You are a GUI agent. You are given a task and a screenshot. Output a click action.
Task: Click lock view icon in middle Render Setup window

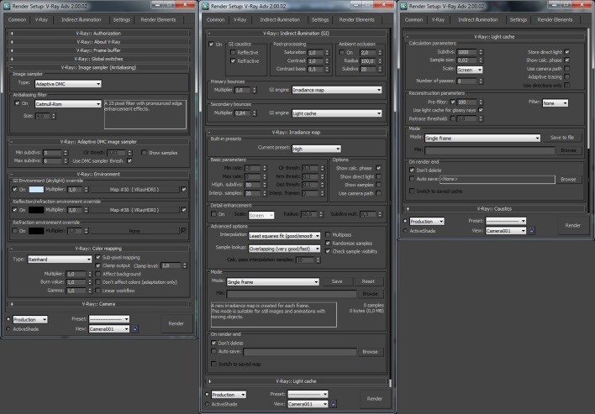tap(333, 404)
